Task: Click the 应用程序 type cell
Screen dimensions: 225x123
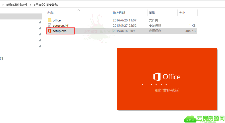Action: click(x=155, y=31)
